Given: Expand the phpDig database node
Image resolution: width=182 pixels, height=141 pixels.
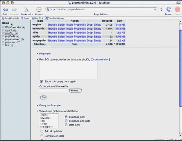Looking at the screenshot, I should [x=3, y=33].
